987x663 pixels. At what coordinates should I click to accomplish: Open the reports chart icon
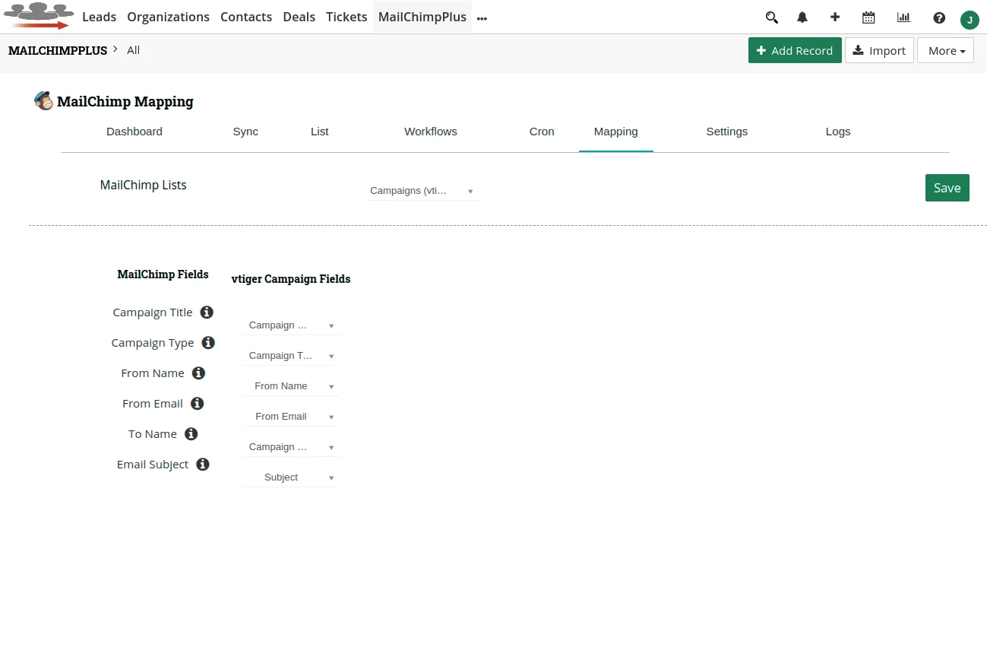tap(903, 17)
